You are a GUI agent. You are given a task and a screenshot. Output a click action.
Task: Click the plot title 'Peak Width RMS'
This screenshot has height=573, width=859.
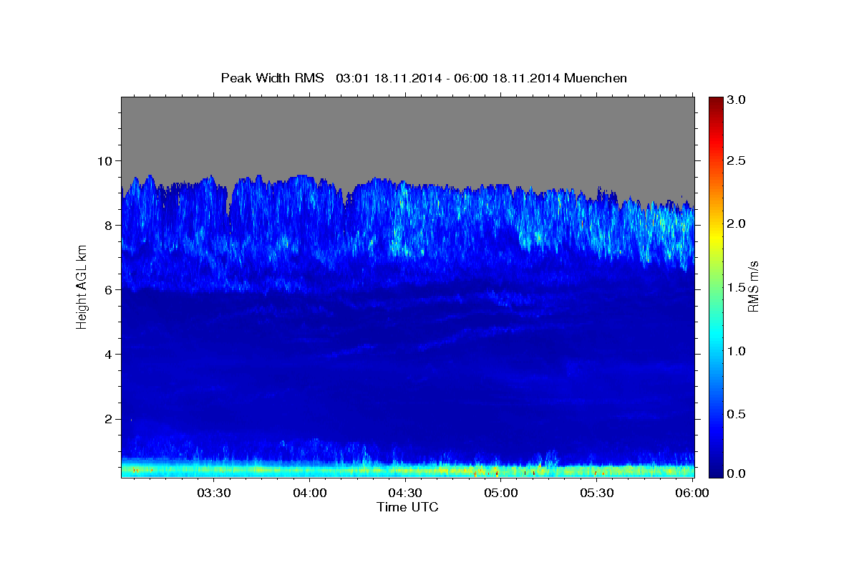click(272, 77)
